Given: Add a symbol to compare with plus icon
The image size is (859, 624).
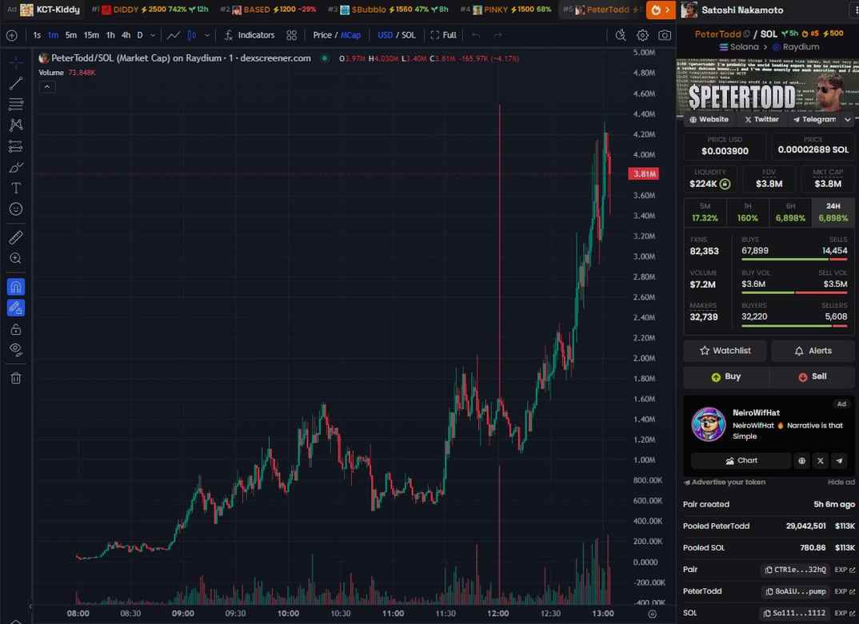Looking at the screenshot, I should [x=11, y=36].
